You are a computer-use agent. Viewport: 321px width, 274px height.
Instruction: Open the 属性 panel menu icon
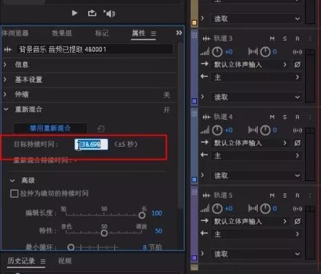[x=154, y=34]
